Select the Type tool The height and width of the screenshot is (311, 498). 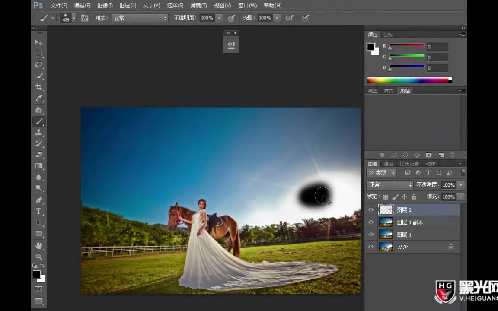click(39, 211)
